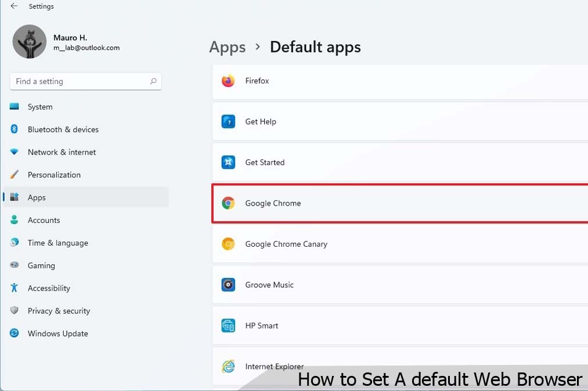The image size is (588, 391).
Task: Open Windows Update label
Action: pyautogui.click(x=57, y=334)
